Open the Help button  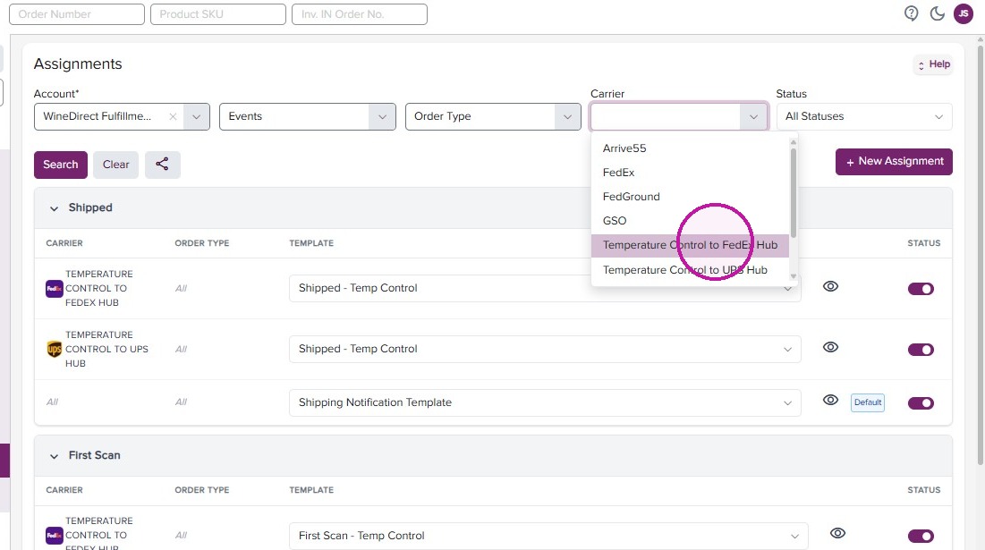coord(933,64)
